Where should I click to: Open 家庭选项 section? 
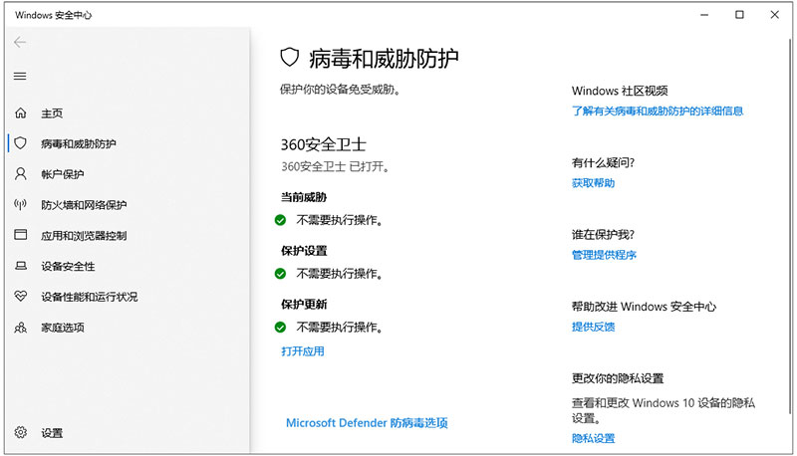tap(63, 328)
